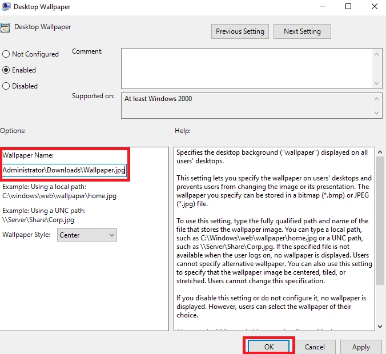This screenshot has width=386, height=354.
Task: Click the 'Wallpaper Style:' label
Action: [26, 235]
